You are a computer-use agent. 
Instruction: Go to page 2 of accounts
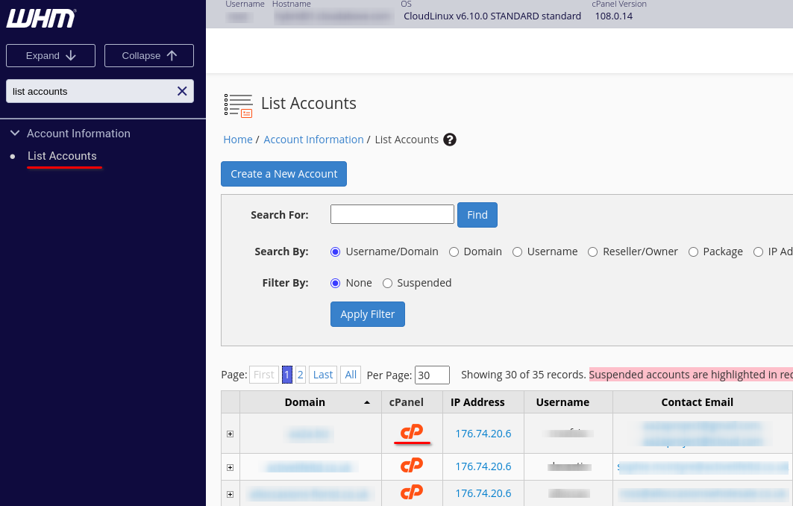[300, 375]
